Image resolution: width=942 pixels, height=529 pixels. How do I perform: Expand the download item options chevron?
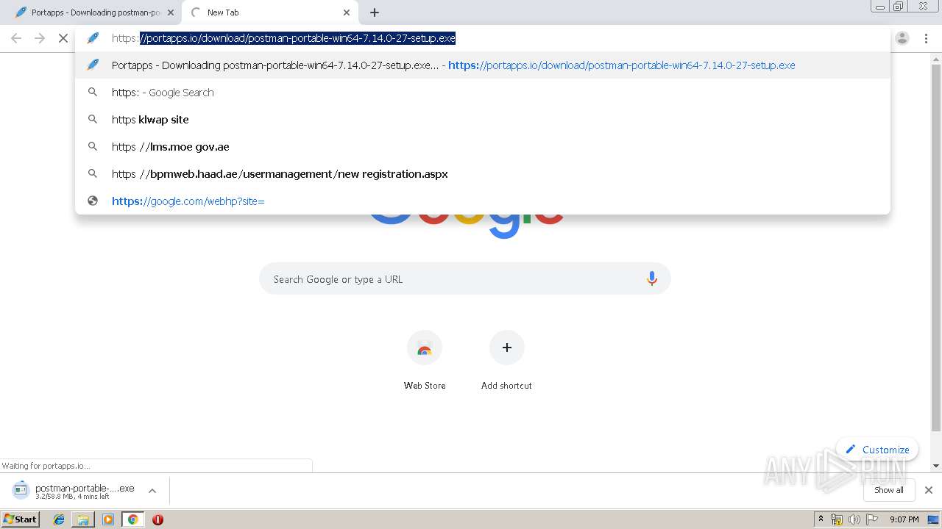pyautogui.click(x=152, y=491)
